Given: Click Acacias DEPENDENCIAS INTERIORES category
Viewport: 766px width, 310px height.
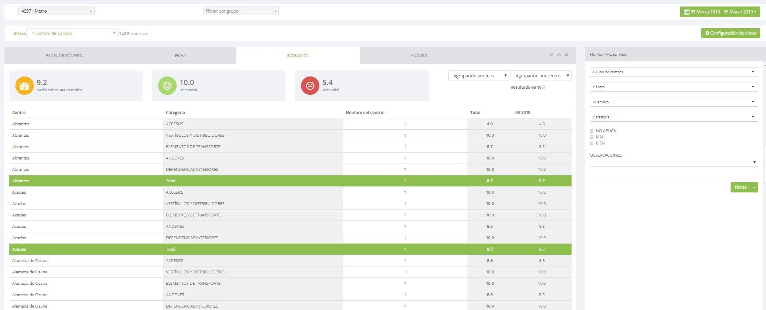Looking at the screenshot, I should tap(192, 238).
